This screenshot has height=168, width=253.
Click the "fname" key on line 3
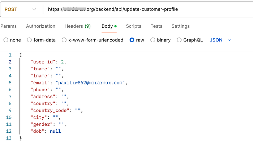[40, 69]
